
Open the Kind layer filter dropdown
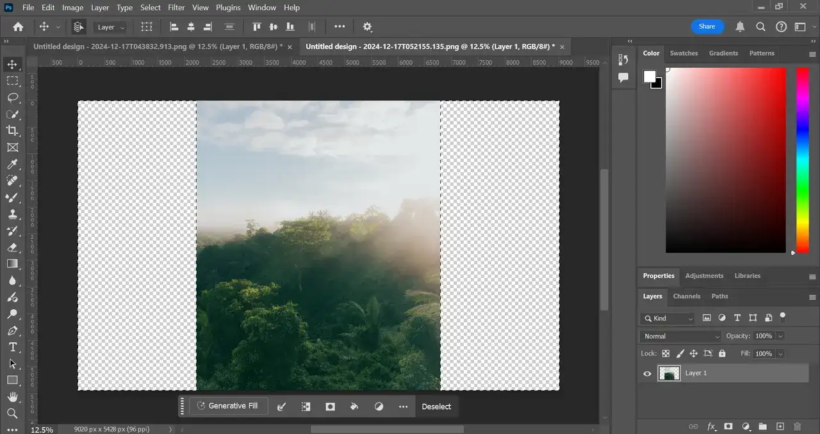click(x=668, y=318)
